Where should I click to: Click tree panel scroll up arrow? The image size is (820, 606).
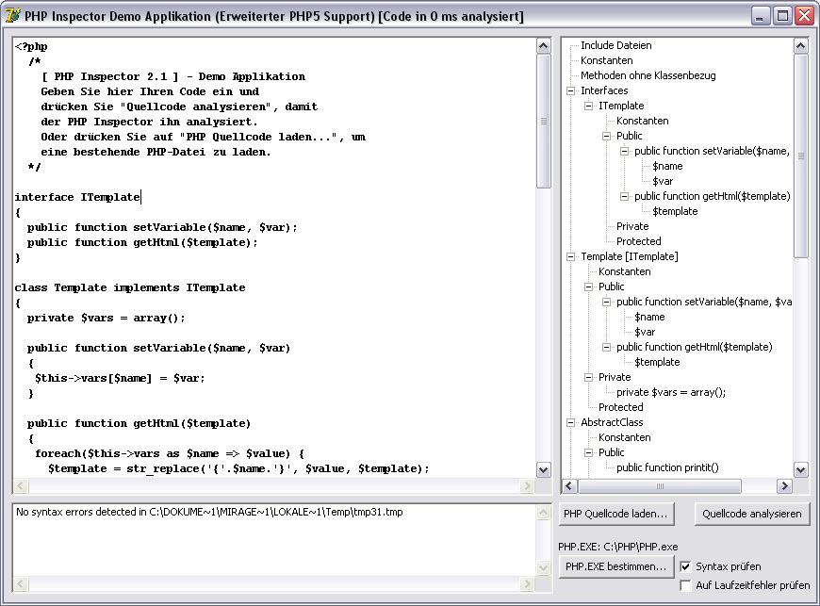click(x=800, y=46)
